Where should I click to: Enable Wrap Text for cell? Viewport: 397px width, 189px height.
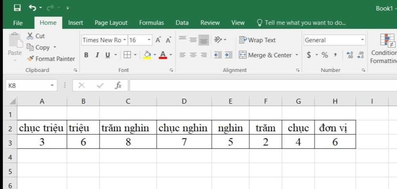257,40
